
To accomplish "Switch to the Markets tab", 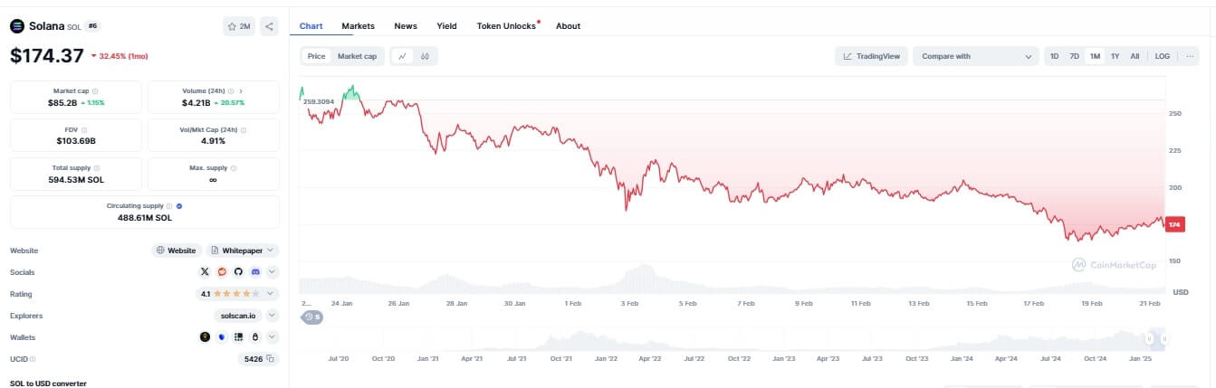I will [x=358, y=26].
